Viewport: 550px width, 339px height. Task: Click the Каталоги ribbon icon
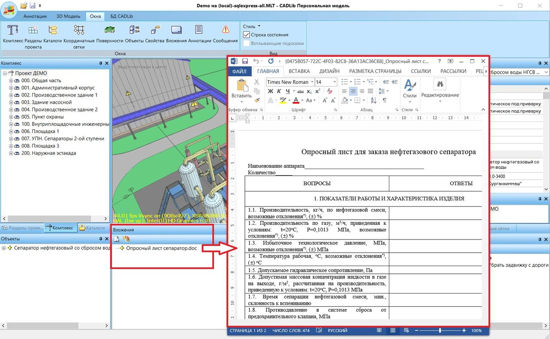coord(53,30)
